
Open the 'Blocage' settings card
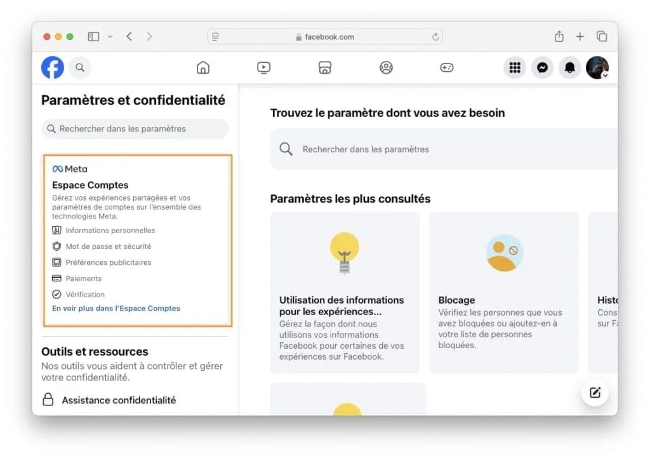[503, 292]
